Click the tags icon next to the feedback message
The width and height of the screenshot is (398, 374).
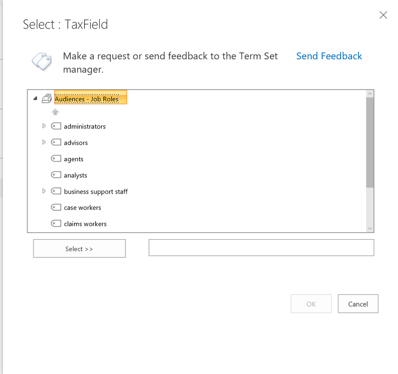pyautogui.click(x=41, y=61)
